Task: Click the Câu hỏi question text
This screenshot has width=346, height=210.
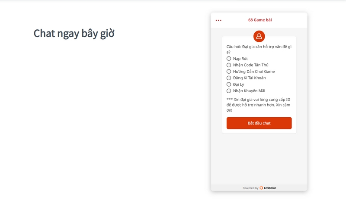Action: coord(259,49)
